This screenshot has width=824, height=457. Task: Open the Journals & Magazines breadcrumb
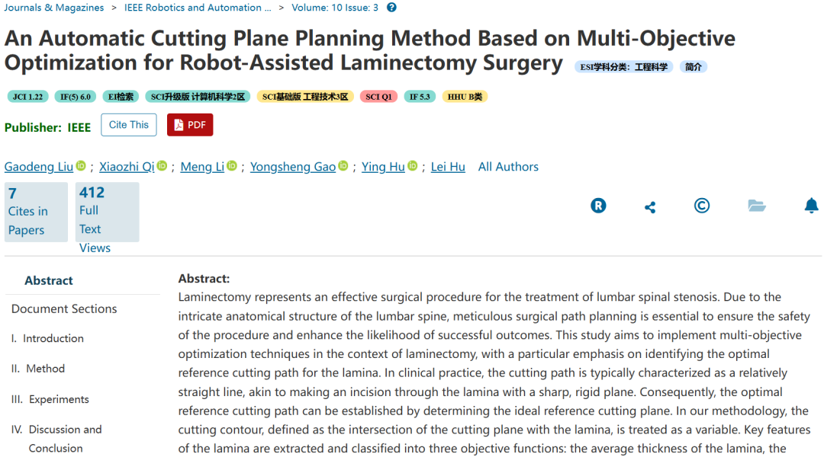point(53,8)
